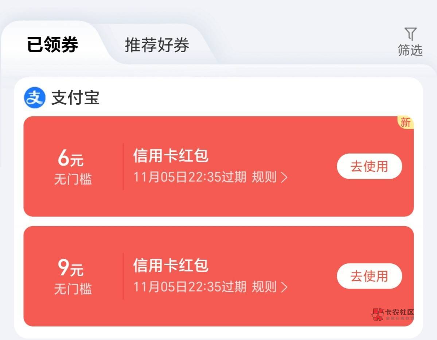Screen dimensions: 437x340
Task: Click the 卡农社区 watermark logo
Action: click(393, 314)
